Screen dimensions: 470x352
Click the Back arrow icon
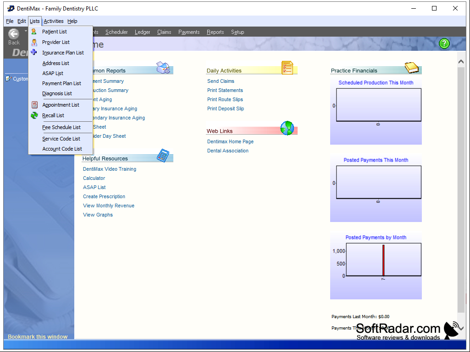point(13,34)
